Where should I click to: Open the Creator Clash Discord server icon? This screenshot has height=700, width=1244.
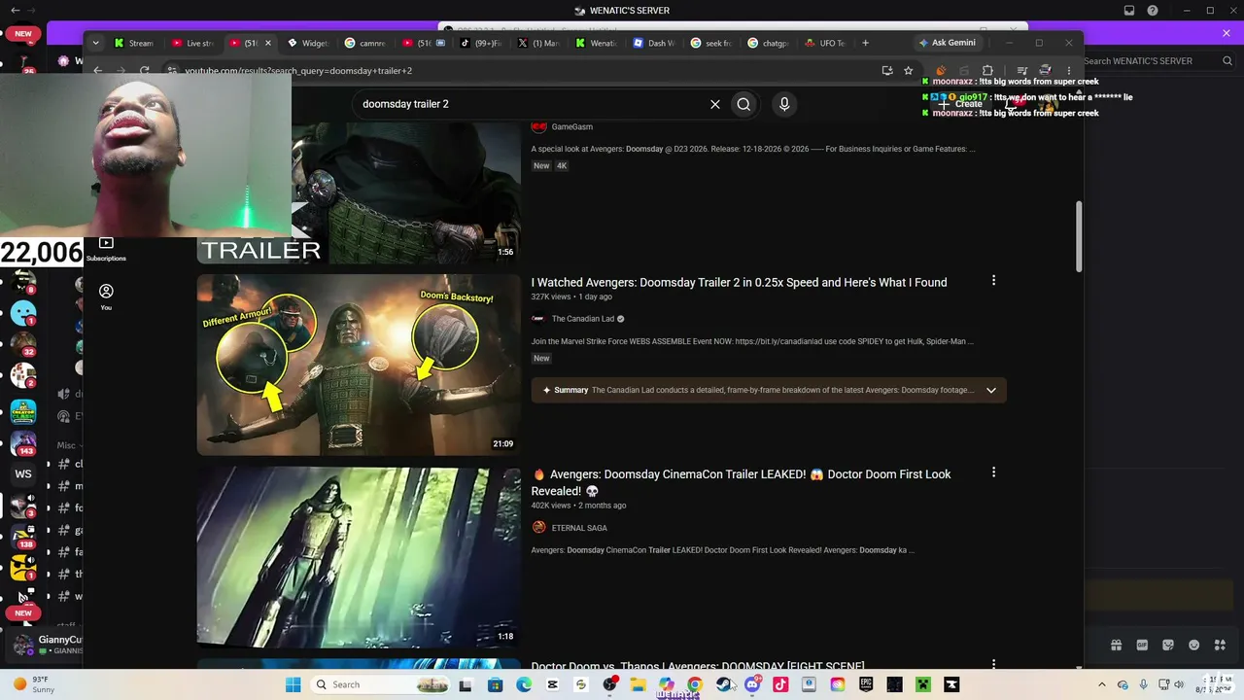[x=23, y=411]
